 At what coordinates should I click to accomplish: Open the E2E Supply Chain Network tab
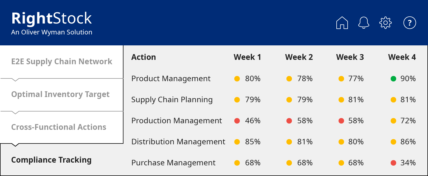point(62,61)
